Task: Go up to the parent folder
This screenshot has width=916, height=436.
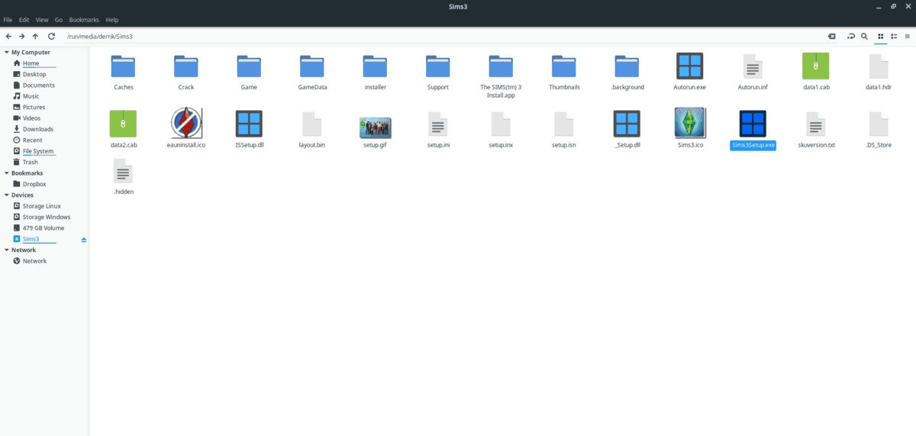Action: [x=35, y=36]
